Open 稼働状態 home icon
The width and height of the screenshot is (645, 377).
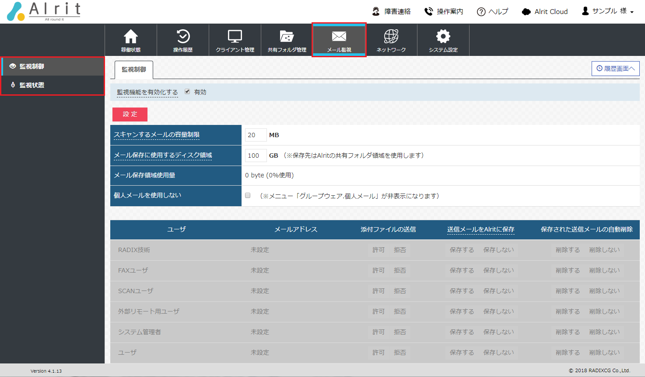(x=131, y=37)
